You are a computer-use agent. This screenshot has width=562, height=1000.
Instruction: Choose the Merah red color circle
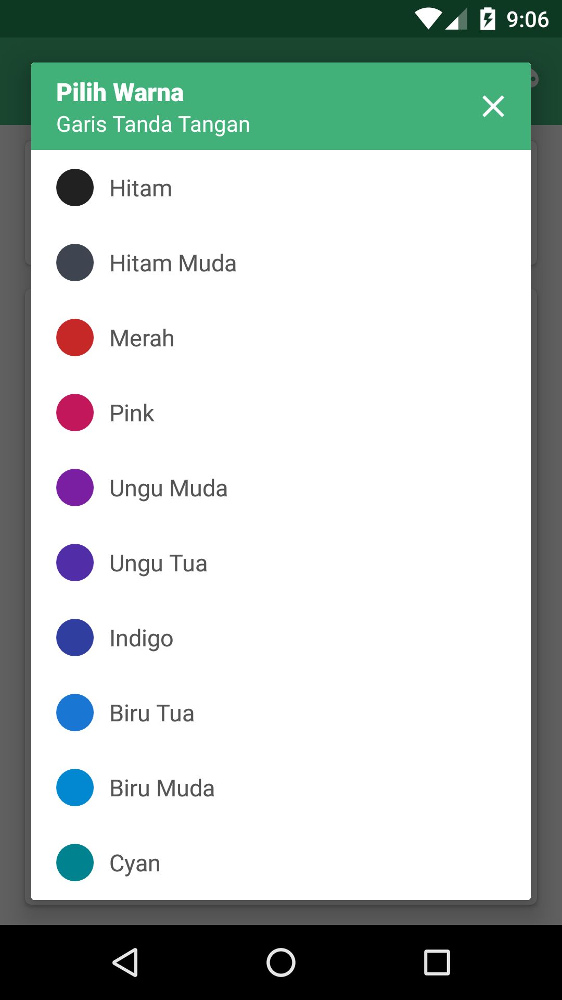[75, 337]
